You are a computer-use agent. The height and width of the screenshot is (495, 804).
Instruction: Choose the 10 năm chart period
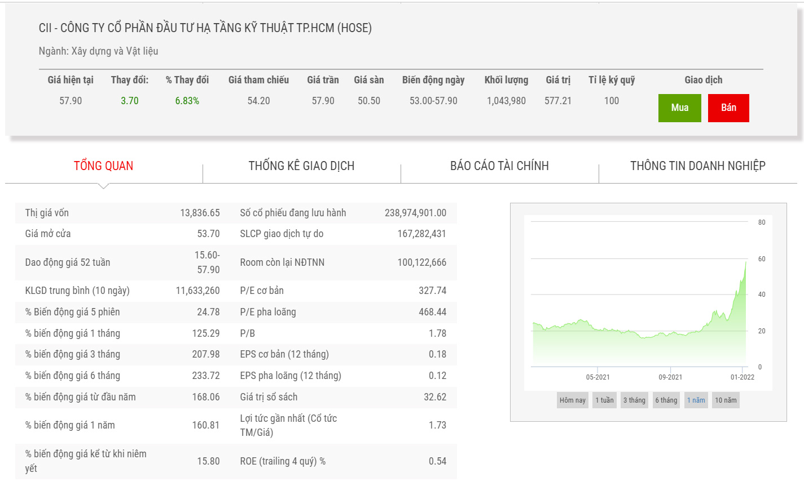point(726,400)
